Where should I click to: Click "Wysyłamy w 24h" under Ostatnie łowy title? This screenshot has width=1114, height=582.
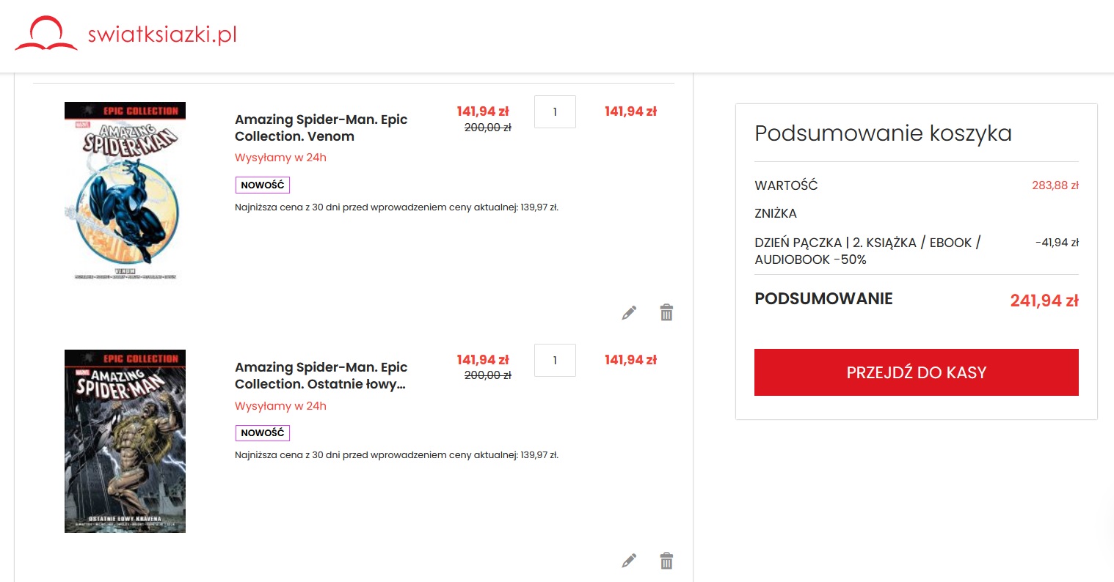pos(280,406)
